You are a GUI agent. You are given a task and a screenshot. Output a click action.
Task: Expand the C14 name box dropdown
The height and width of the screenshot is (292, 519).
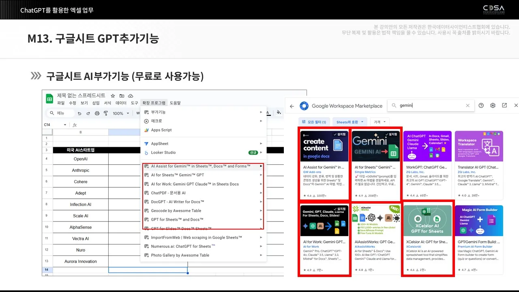click(65, 125)
